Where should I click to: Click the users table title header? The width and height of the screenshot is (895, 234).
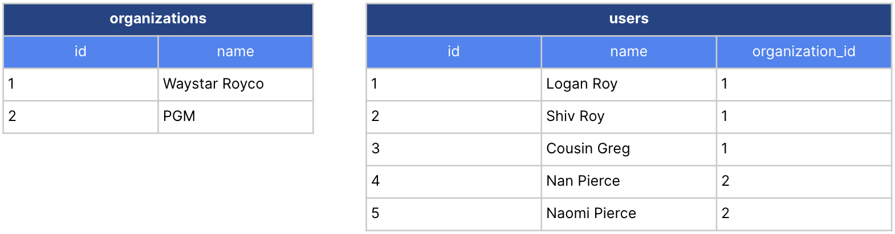coord(629,19)
